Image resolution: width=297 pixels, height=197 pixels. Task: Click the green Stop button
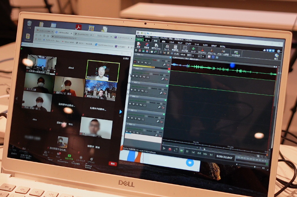point(181,150)
